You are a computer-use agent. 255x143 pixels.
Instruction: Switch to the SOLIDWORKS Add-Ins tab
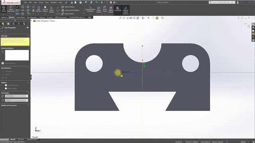(77, 17)
